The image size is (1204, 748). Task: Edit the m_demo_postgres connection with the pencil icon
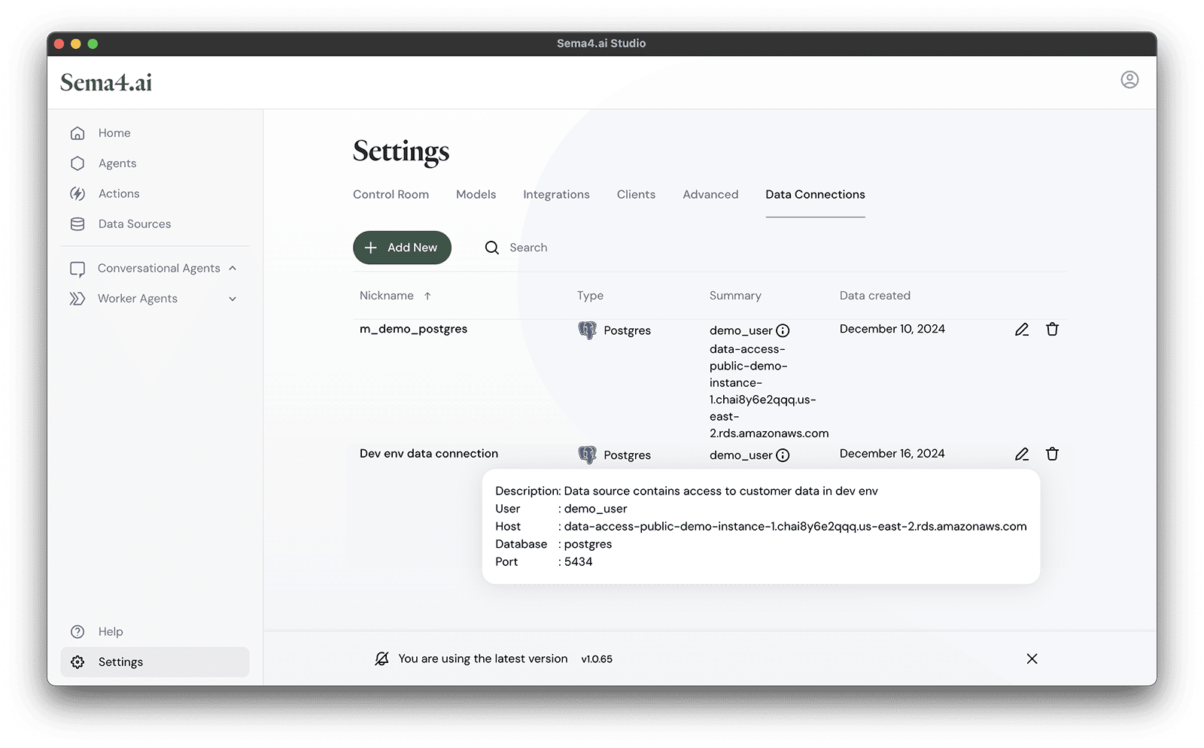pos(1021,329)
